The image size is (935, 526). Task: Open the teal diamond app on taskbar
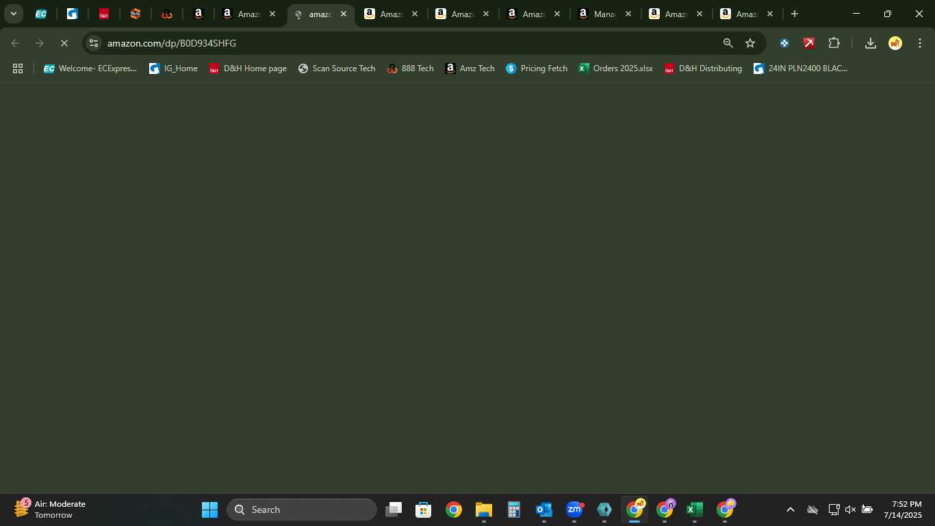click(604, 510)
